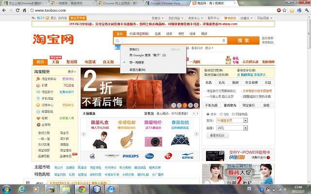This screenshot has height=194, width=311.
Task: Click the auction hammer icon in services list
Action: click(x=38, y=79)
